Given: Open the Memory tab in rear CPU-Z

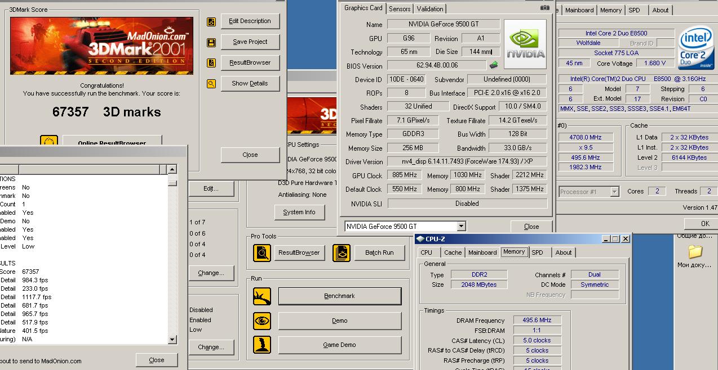Looking at the screenshot, I should (x=611, y=10).
